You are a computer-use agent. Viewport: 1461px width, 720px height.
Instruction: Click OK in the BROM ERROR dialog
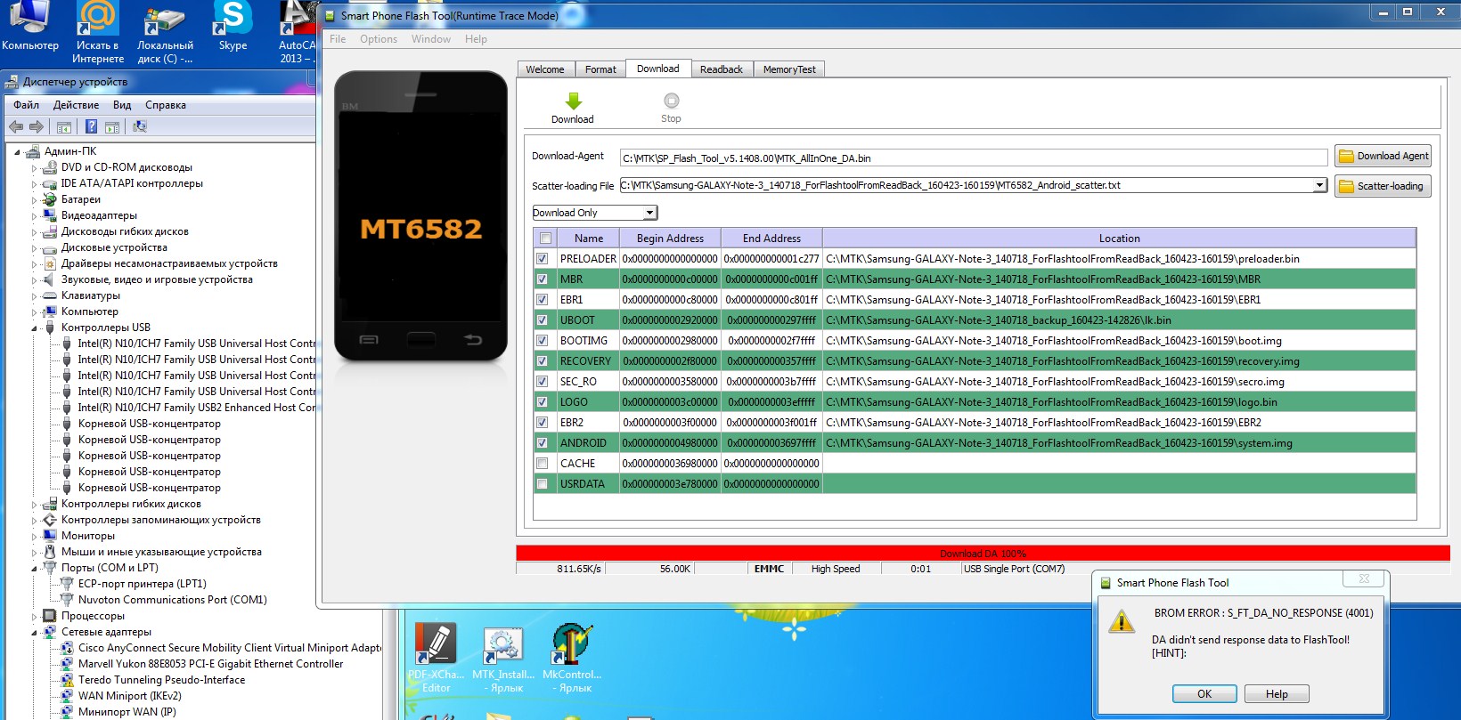tap(1204, 694)
